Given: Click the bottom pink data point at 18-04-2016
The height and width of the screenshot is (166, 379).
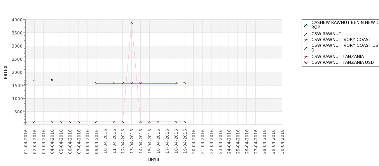Looking at the screenshot, I should coord(176,122).
